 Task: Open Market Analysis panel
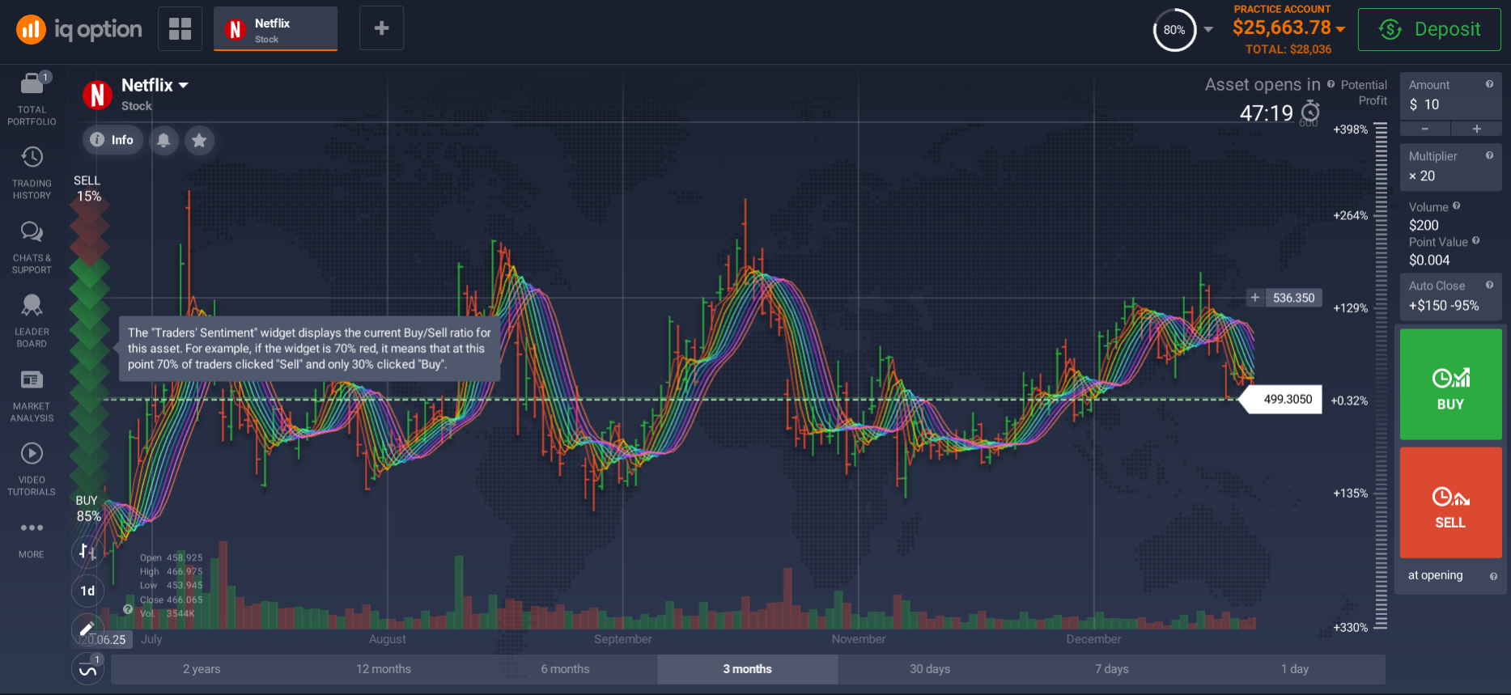(x=32, y=395)
